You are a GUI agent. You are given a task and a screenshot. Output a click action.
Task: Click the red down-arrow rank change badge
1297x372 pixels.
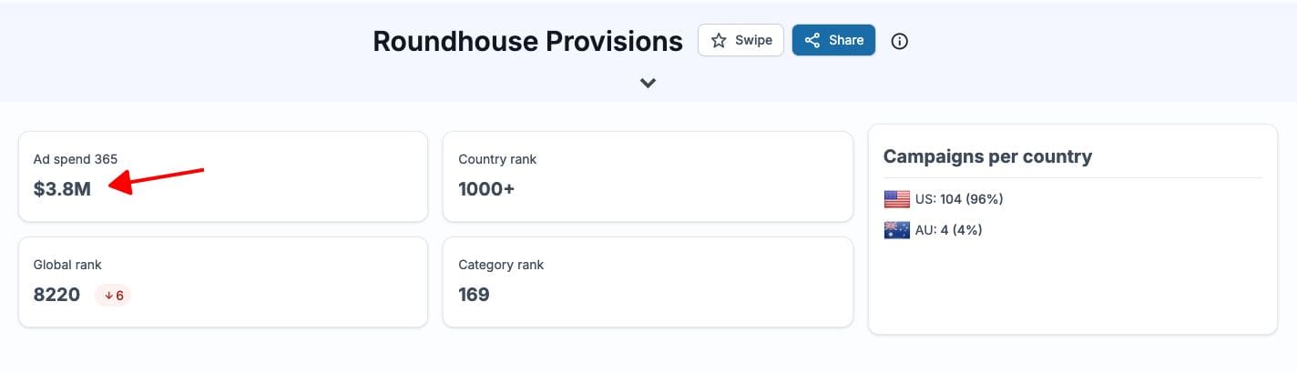point(114,295)
